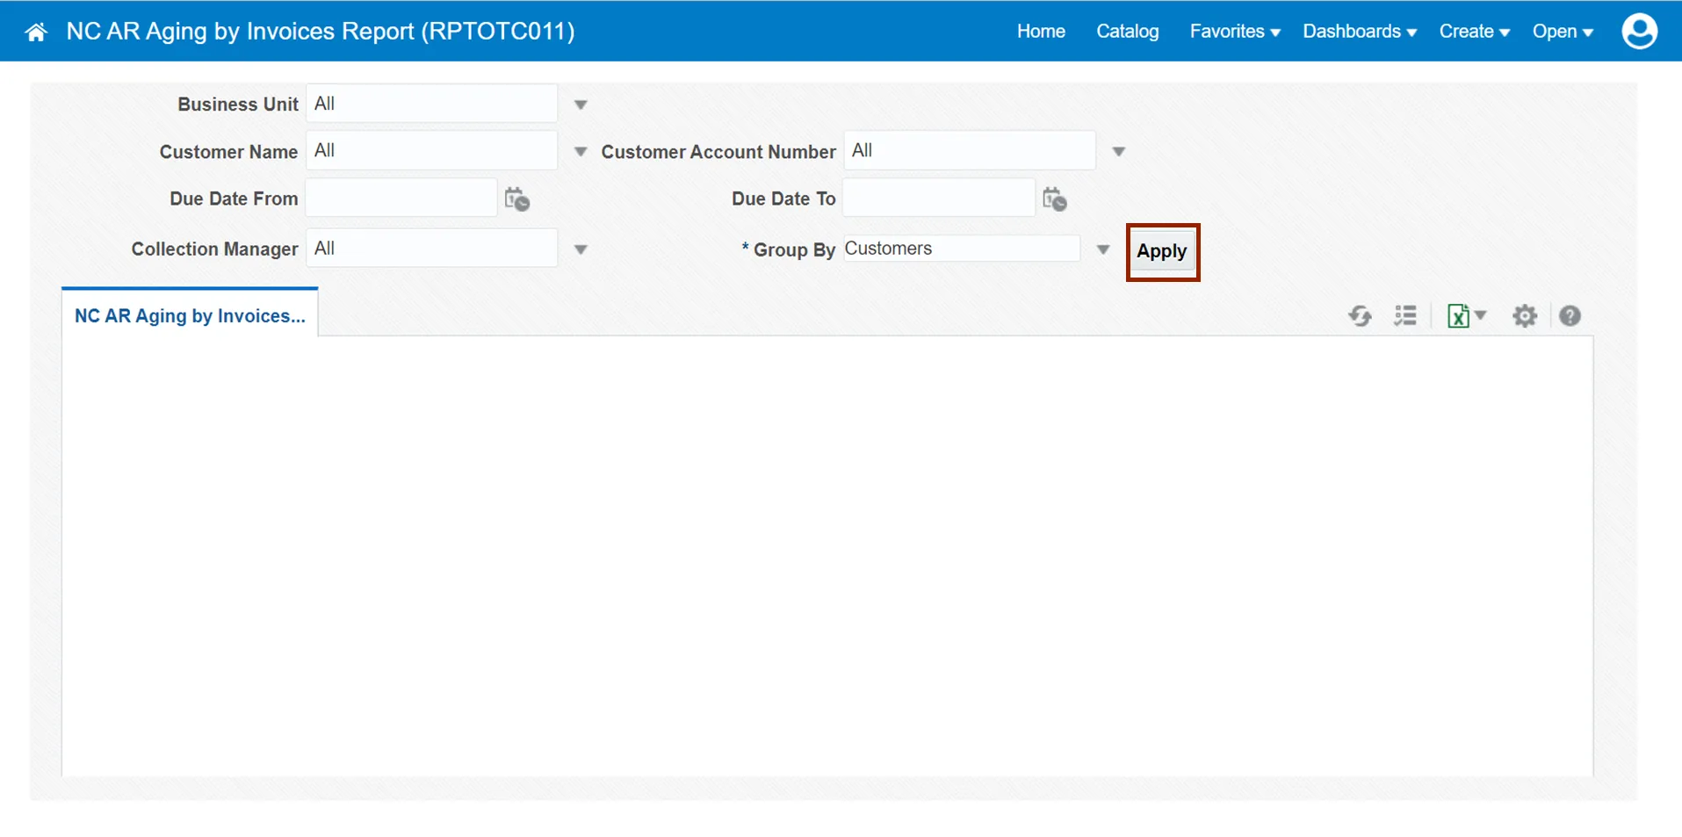Screen dimensions: 1682x837
Task: Click the Apply button
Action: pyautogui.click(x=1162, y=251)
